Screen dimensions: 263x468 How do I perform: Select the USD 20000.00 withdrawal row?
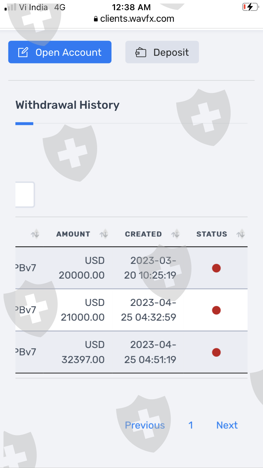tap(82, 268)
